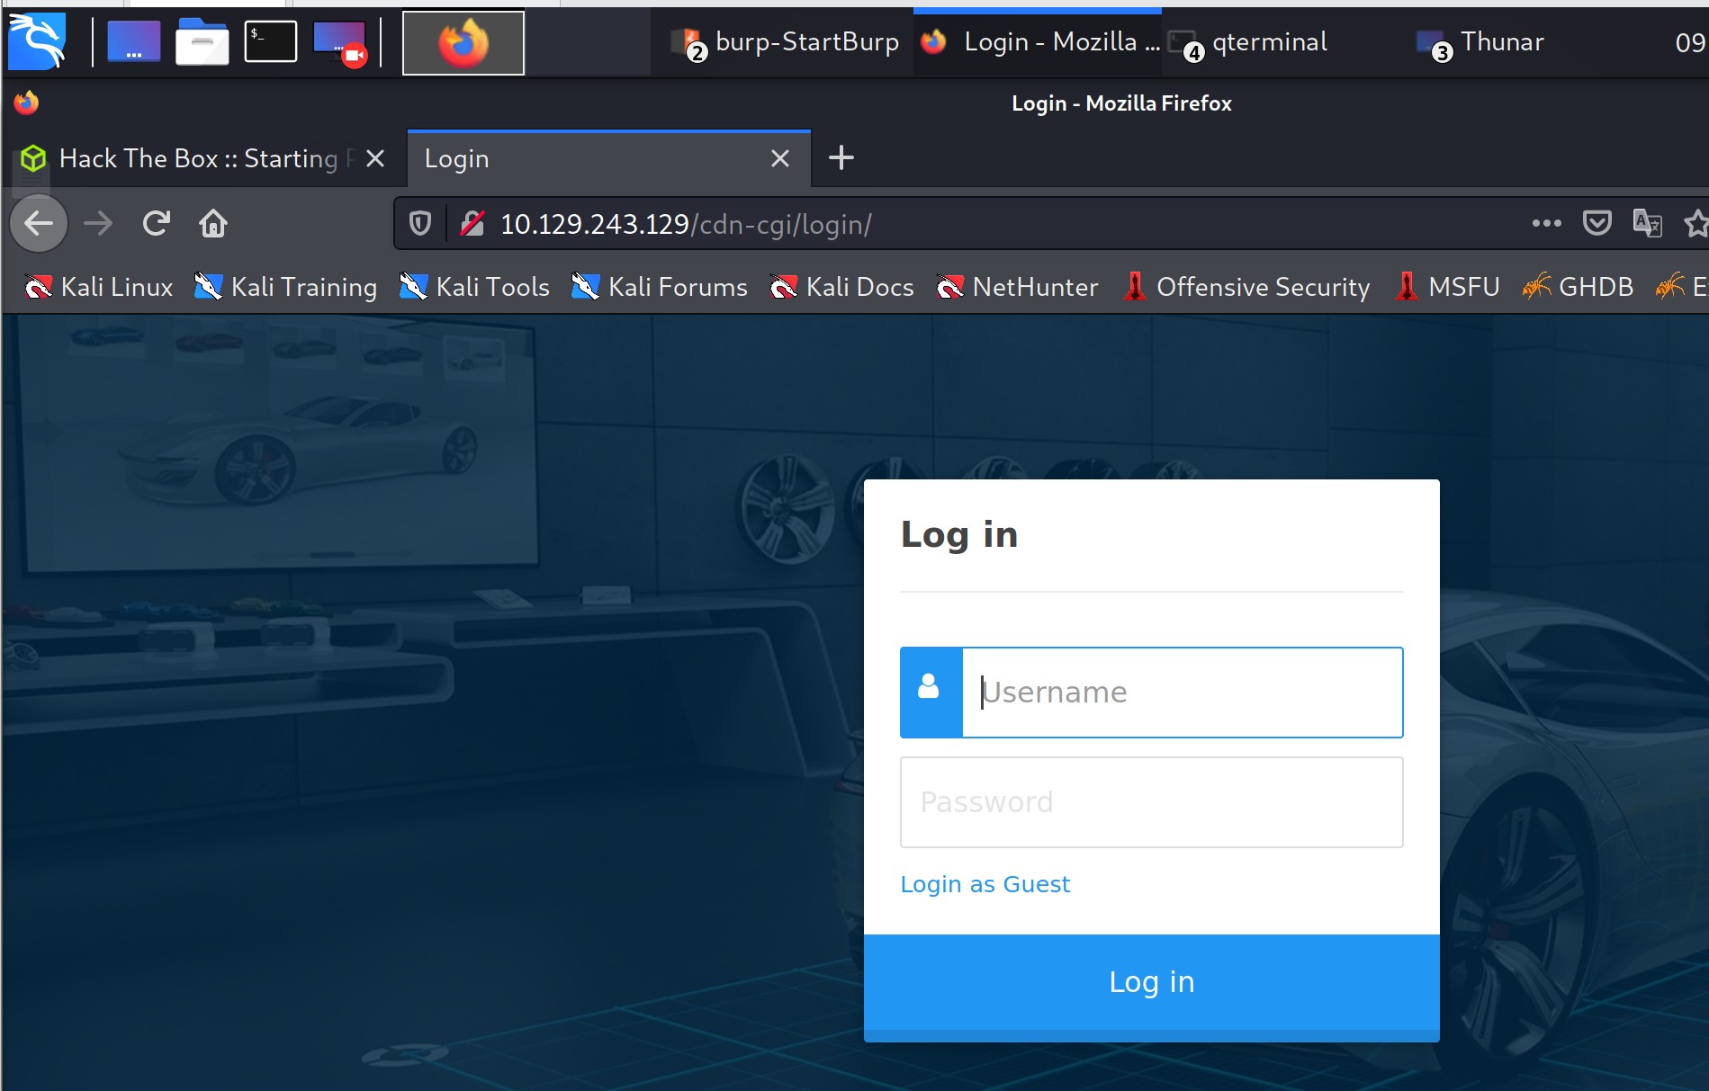
Task: Switch to the Thunar taskbar window
Action: [1480, 42]
